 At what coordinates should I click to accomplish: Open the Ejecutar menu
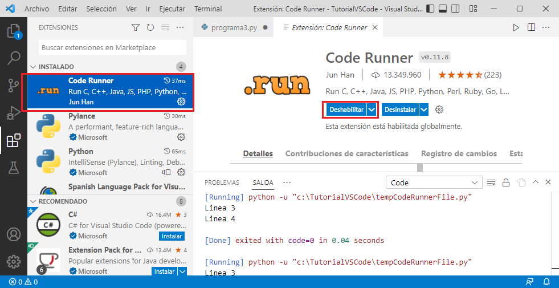(x=172, y=9)
